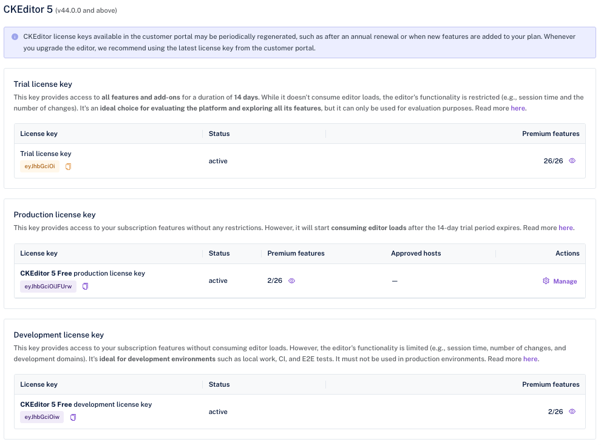View production key premium features eye icon
Screen dimensions: 601x445
pyautogui.click(x=291, y=281)
